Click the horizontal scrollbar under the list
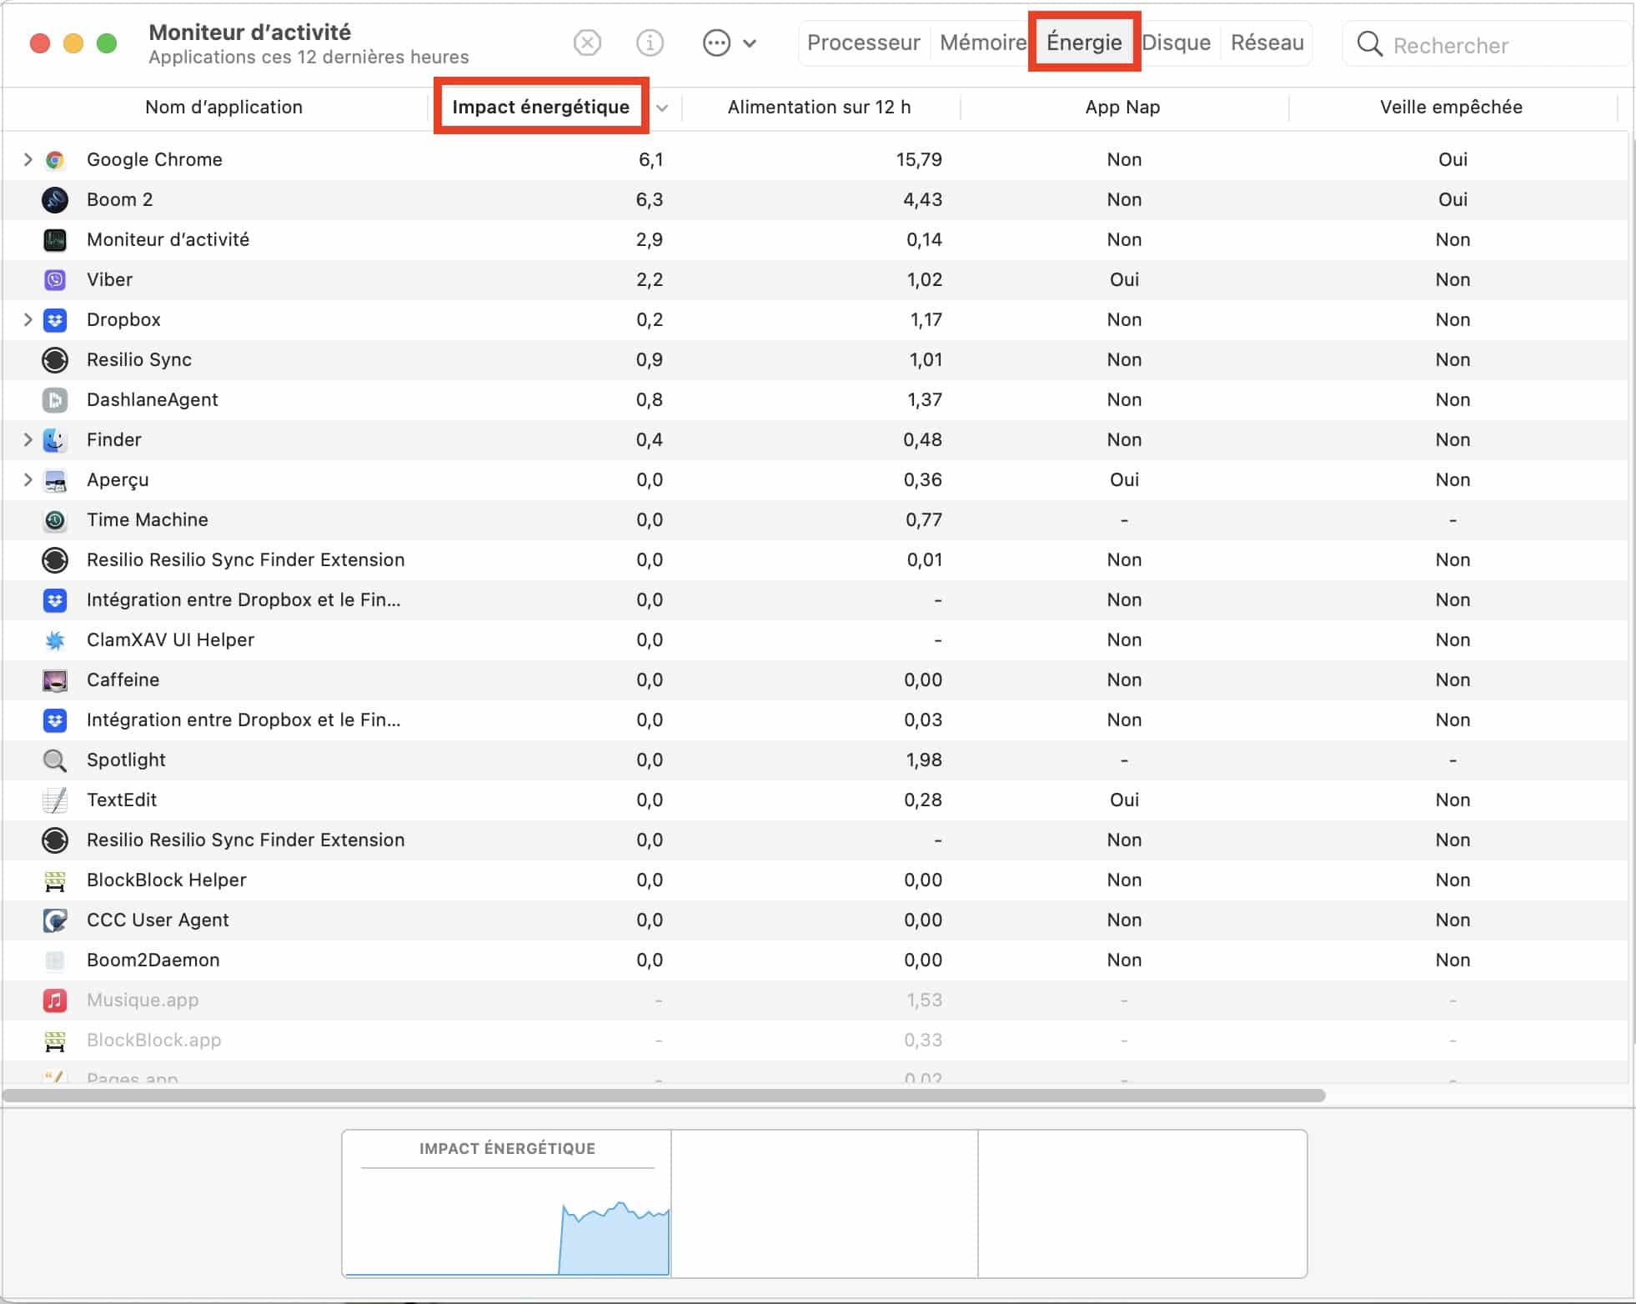The image size is (1636, 1304). point(664,1095)
